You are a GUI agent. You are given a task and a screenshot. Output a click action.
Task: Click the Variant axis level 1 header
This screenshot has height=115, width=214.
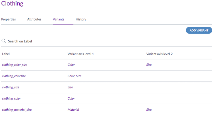coord(81,54)
